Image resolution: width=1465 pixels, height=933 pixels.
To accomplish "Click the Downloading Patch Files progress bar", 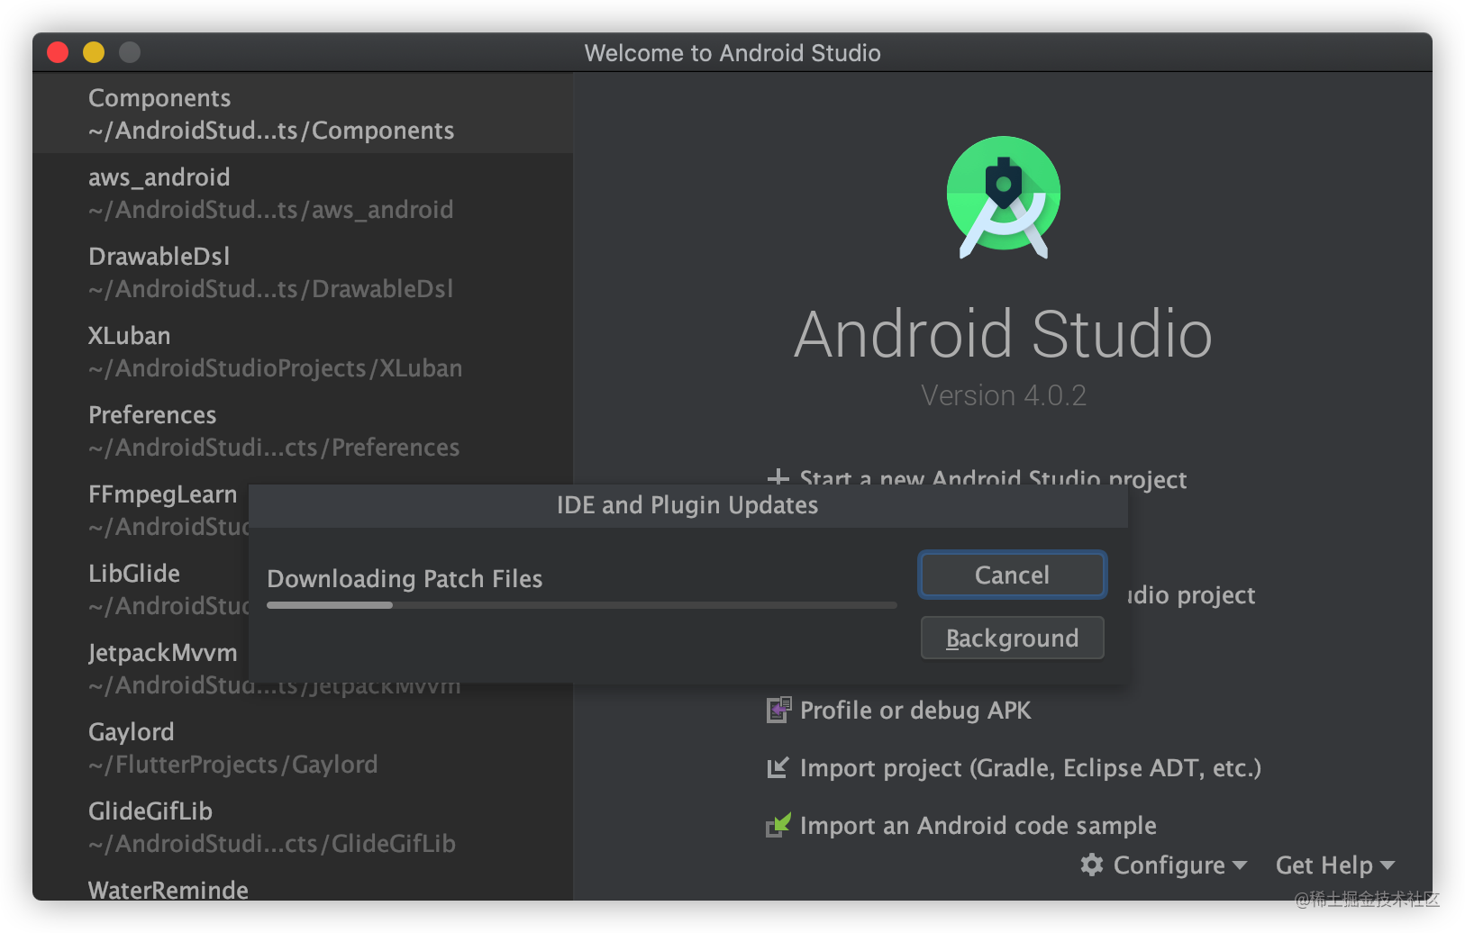I will click(581, 605).
